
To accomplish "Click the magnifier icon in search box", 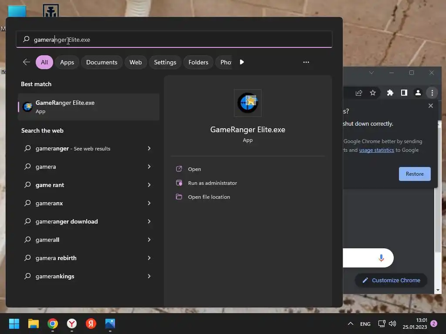I will (26, 39).
